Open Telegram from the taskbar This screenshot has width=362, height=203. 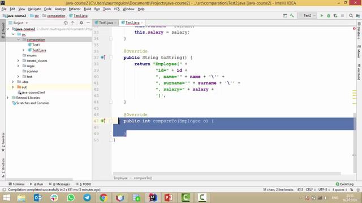[x=87, y=197]
